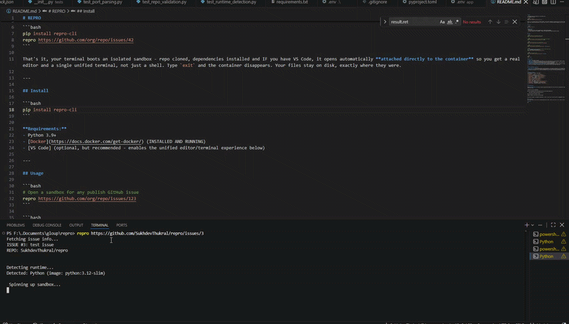This screenshot has width=569, height=324.
Task: Select the TERMINAL panel tab
Action: [100, 225]
